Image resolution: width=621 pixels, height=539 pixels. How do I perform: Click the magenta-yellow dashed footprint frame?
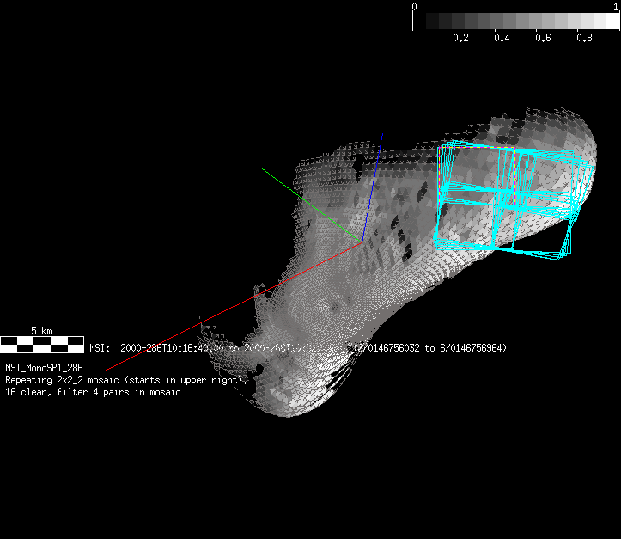tap(477, 176)
